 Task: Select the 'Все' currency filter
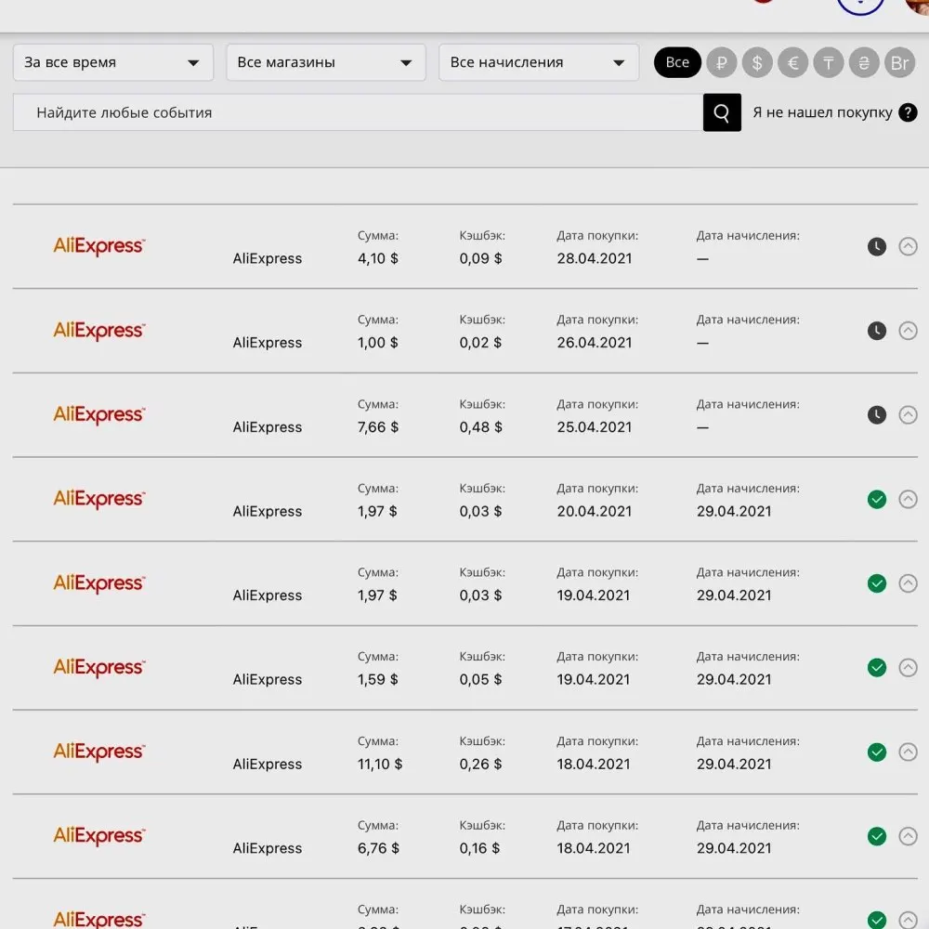point(677,62)
